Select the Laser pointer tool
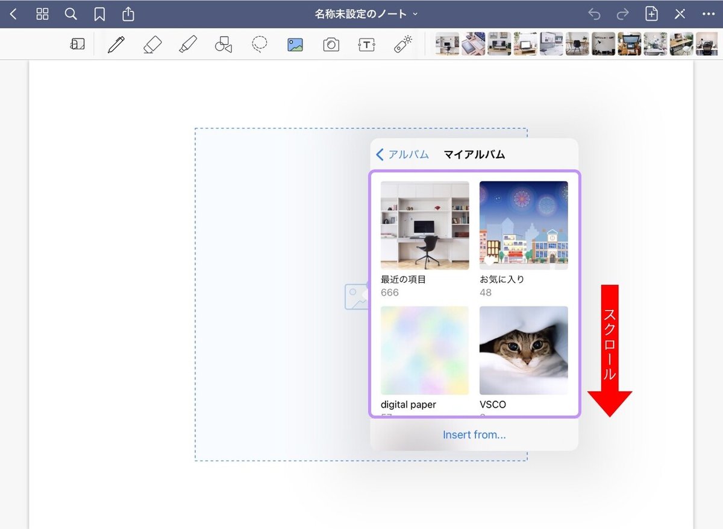 coord(402,44)
